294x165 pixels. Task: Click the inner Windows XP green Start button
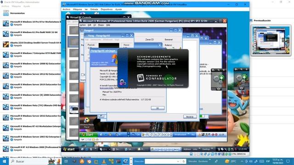click(x=88, y=134)
